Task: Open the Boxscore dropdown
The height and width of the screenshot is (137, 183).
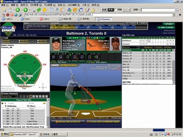Action: click(x=131, y=47)
